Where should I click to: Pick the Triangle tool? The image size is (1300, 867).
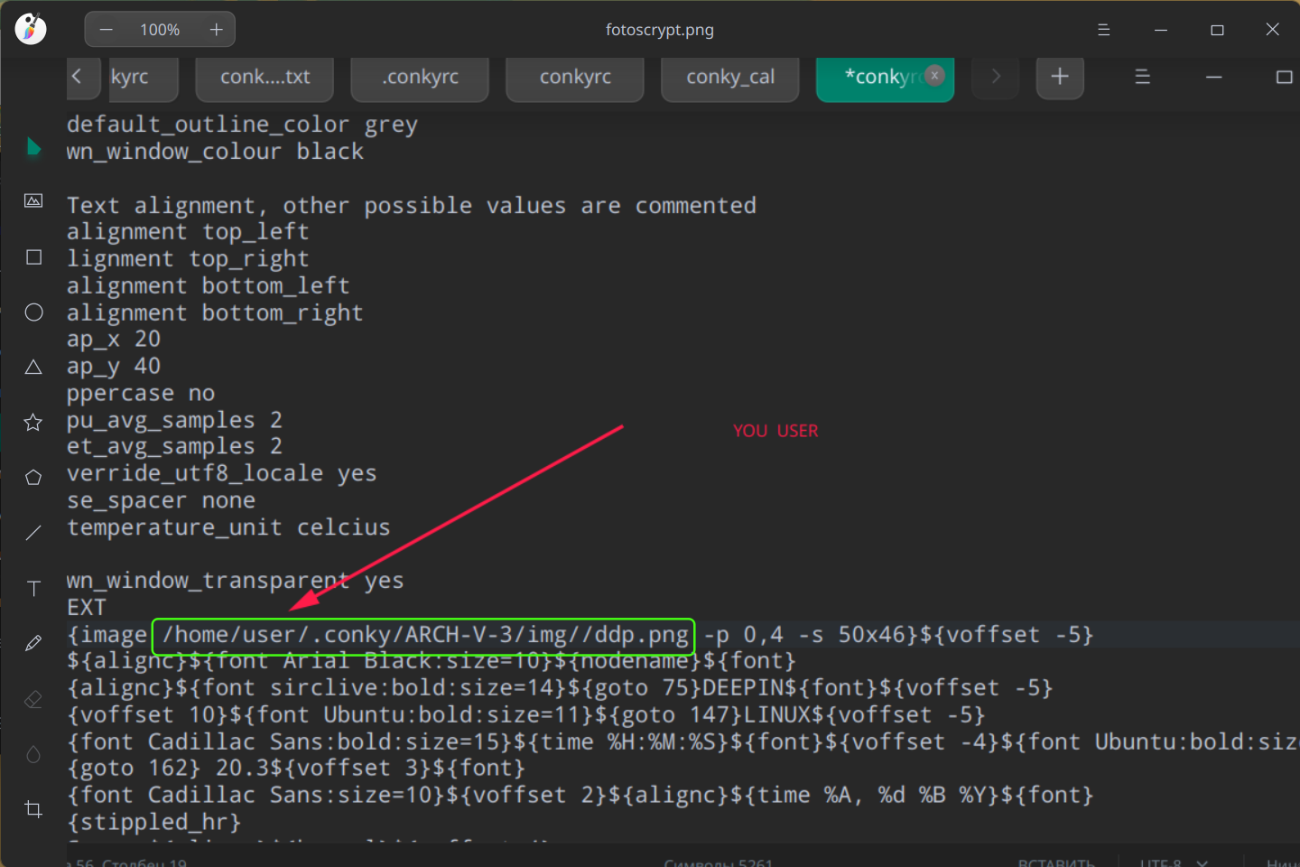pyautogui.click(x=33, y=367)
